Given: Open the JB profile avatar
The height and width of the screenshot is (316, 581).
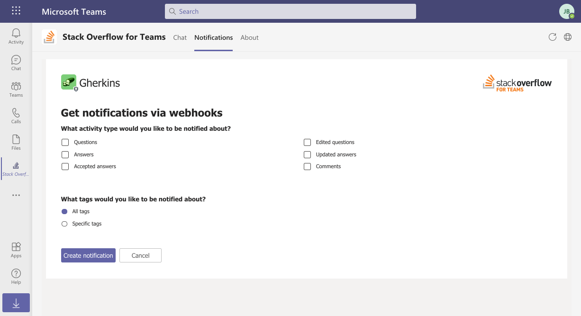Looking at the screenshot, I should click(x=567, y=11).
